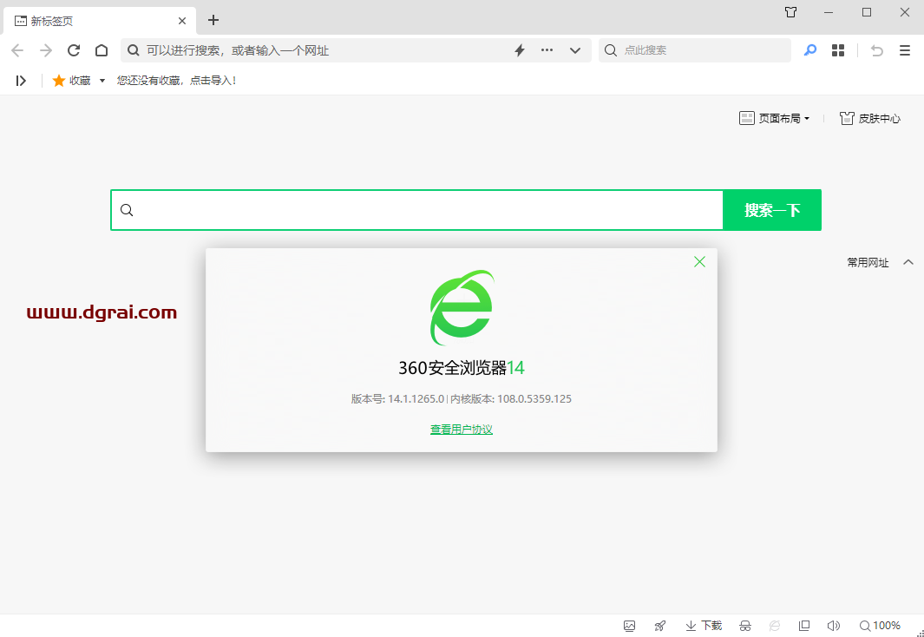The height and width of the screenshot is (637, 924).
Task: Click the undo closed tab icon
Action: tap(877, 50)
